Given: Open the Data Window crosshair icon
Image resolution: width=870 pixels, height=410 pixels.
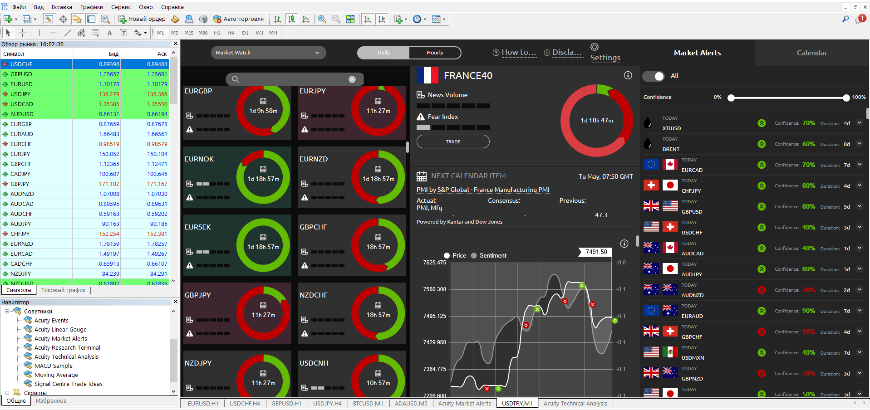Looking at the screenshot, I should [x=63, y=19].
